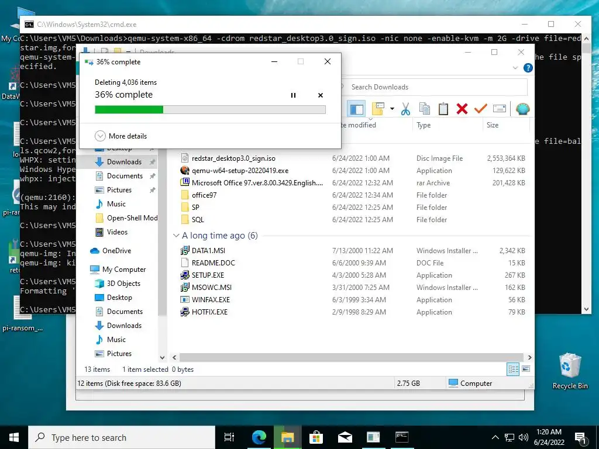Select the office97 folder
Viewport: 599px width, 449px height.
pyautogui.click(x=204, y=195)
